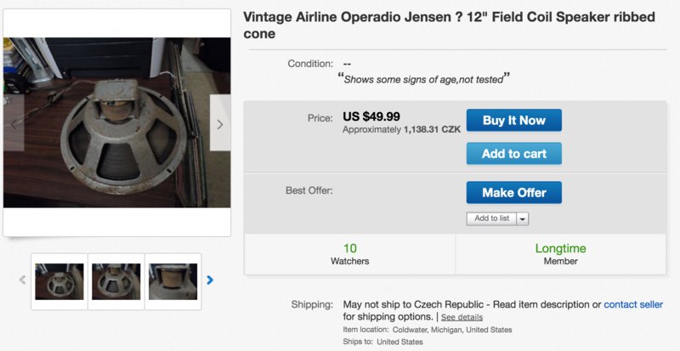
Task: Click the Longtime Member label
Action: pyautogui.click(x=560, y=254)
